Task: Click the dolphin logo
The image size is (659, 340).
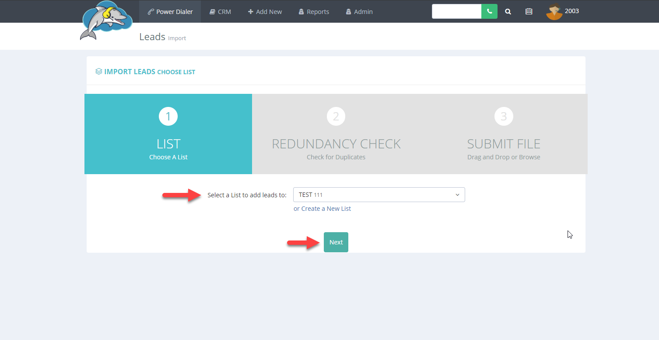Action: tap(107, 21)
